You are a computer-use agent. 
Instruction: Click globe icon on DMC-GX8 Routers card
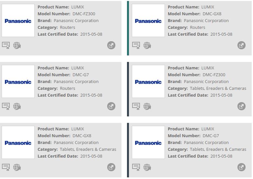coord(147,45)
